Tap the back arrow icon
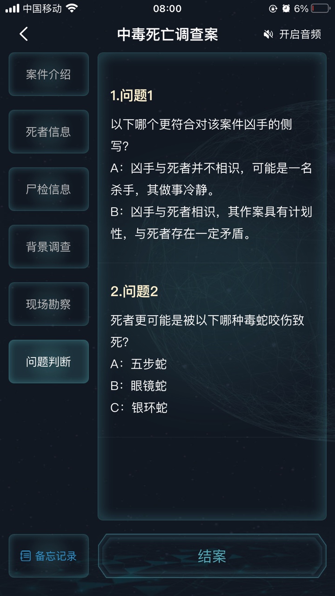This screenshot has width=335, height=596. (23, 34)
